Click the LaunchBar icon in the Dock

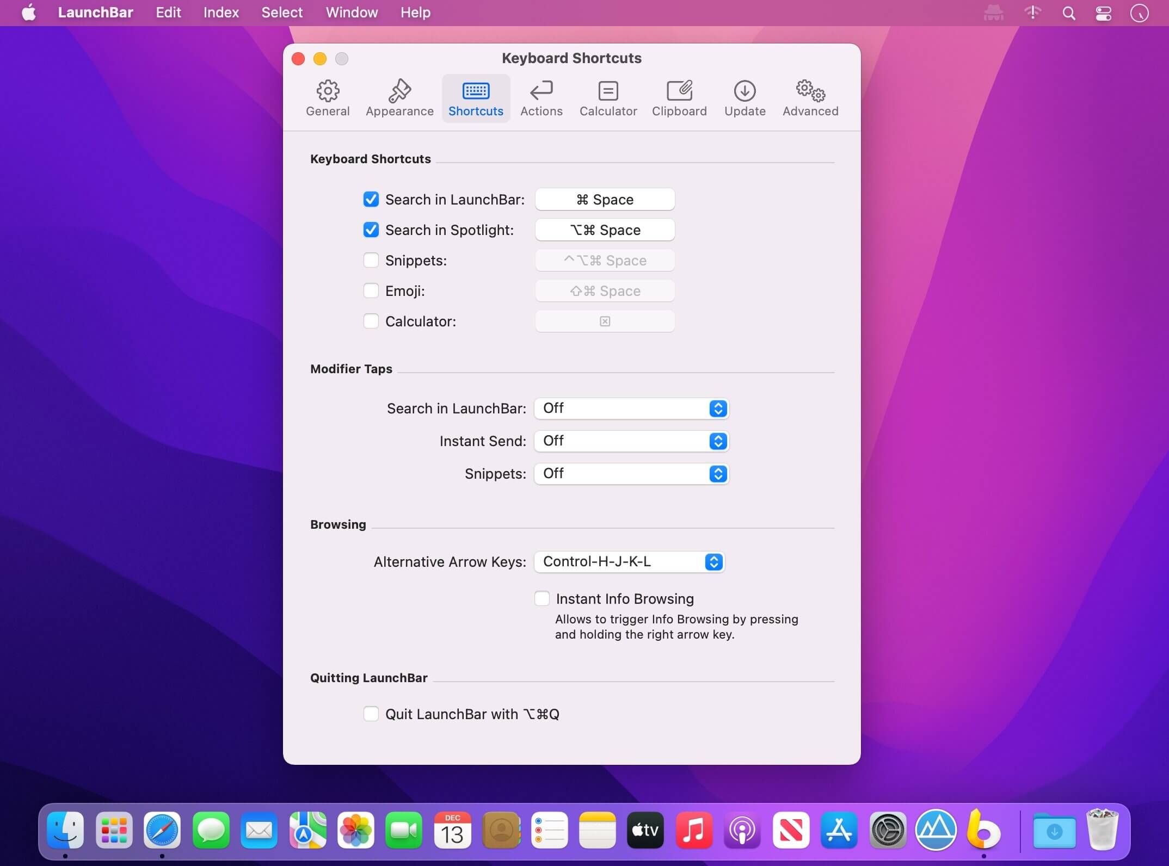983,829
